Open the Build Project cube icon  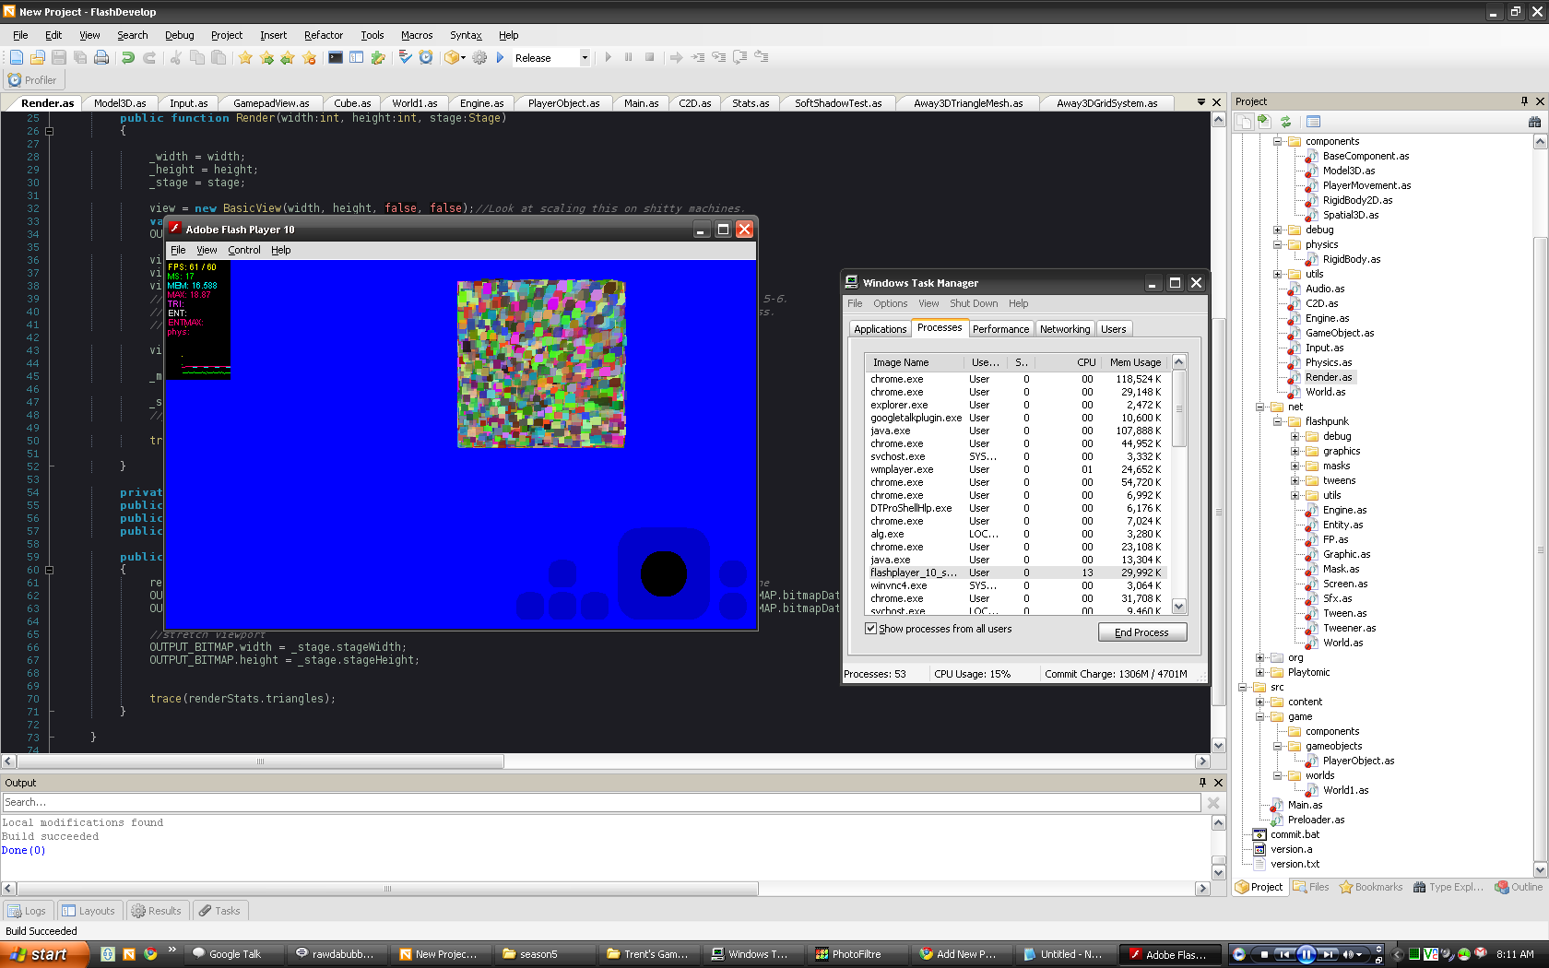click(452, 57)
